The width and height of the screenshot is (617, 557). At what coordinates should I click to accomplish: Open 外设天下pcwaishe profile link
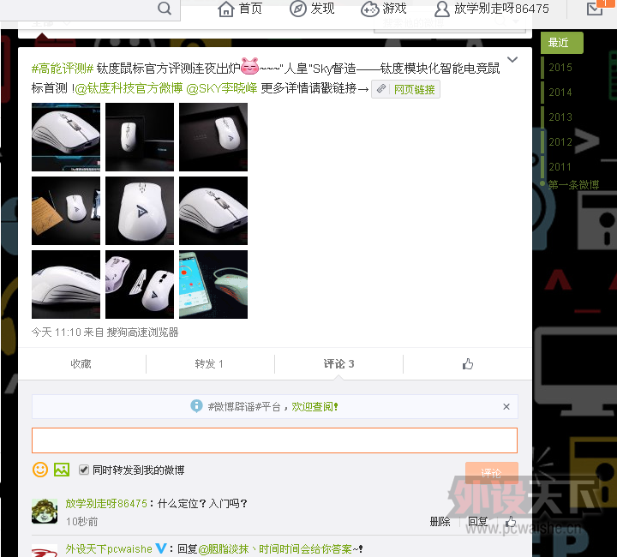109,548
